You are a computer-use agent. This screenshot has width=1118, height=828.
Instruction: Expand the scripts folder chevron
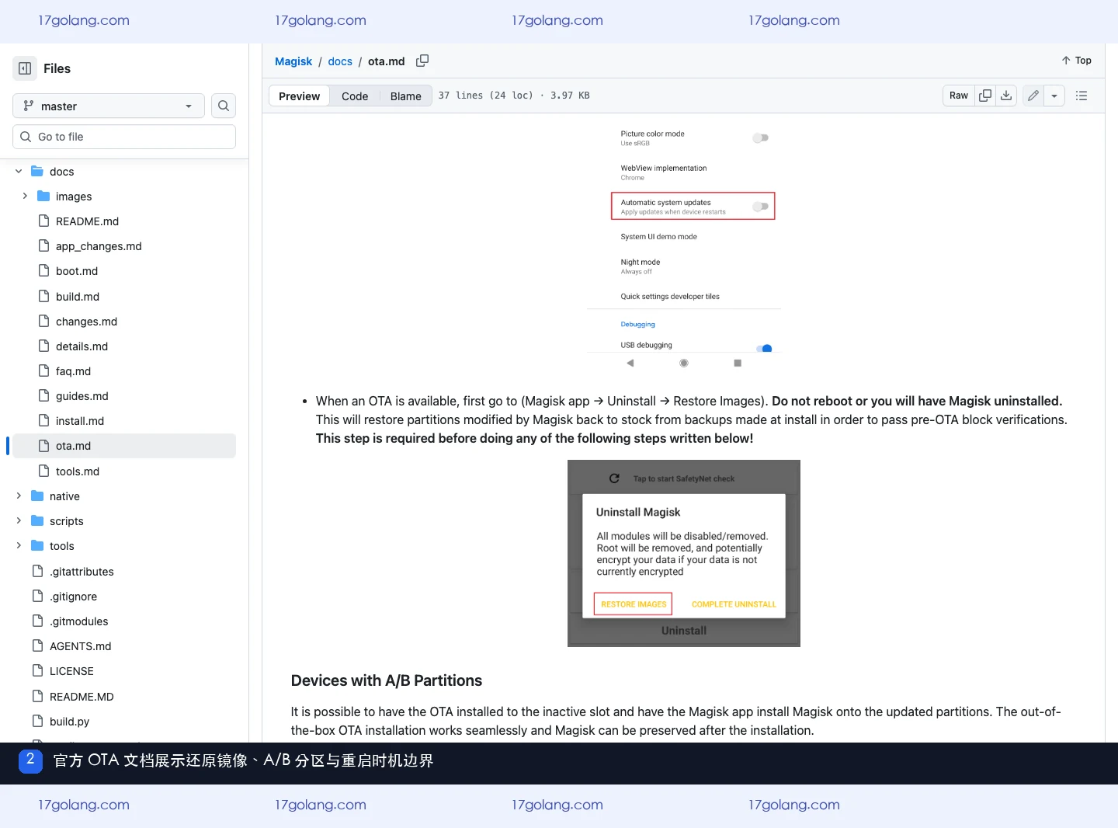tap(19, 520)
